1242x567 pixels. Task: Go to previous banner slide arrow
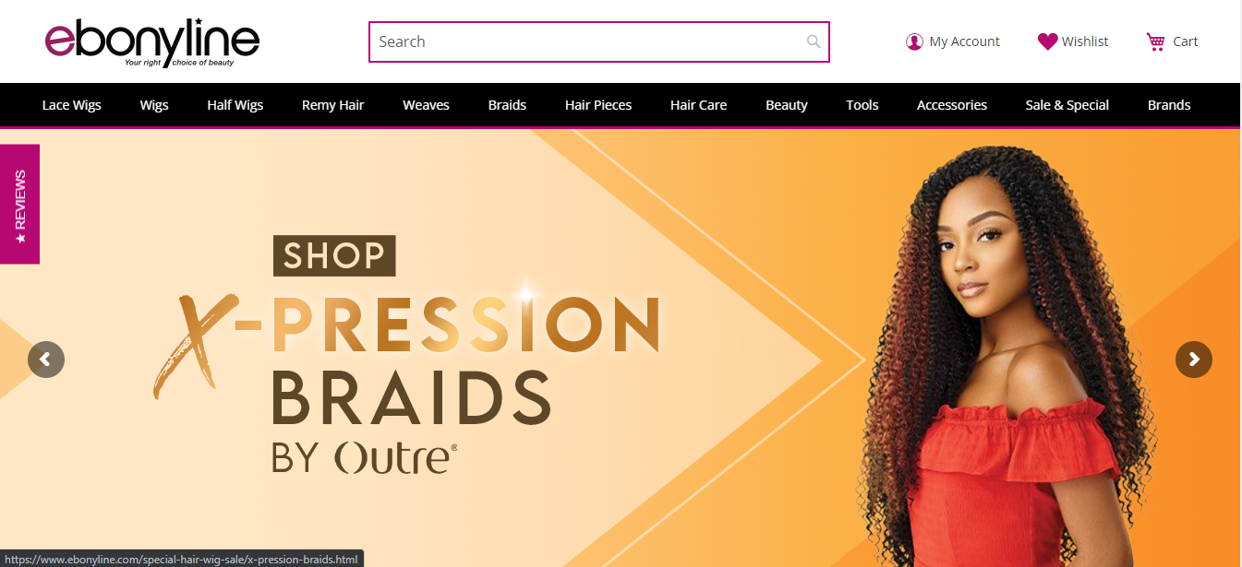[46, 360]
